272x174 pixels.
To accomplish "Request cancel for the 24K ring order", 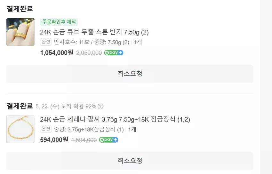I will [130, 74].
